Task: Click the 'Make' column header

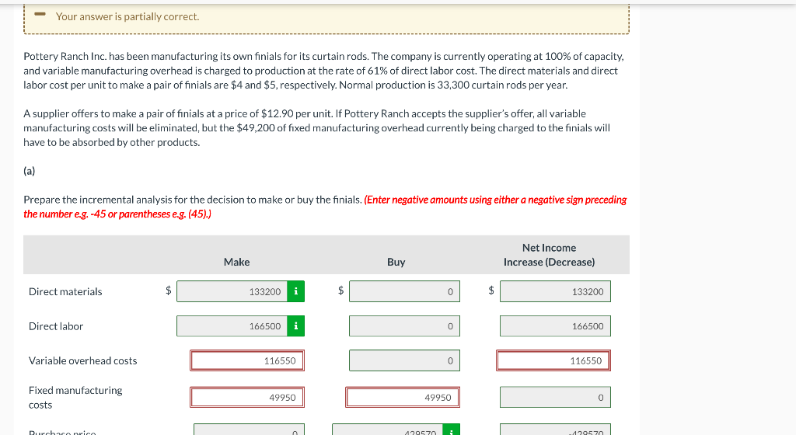Action: pyautogui.click(x=236, y=262)
